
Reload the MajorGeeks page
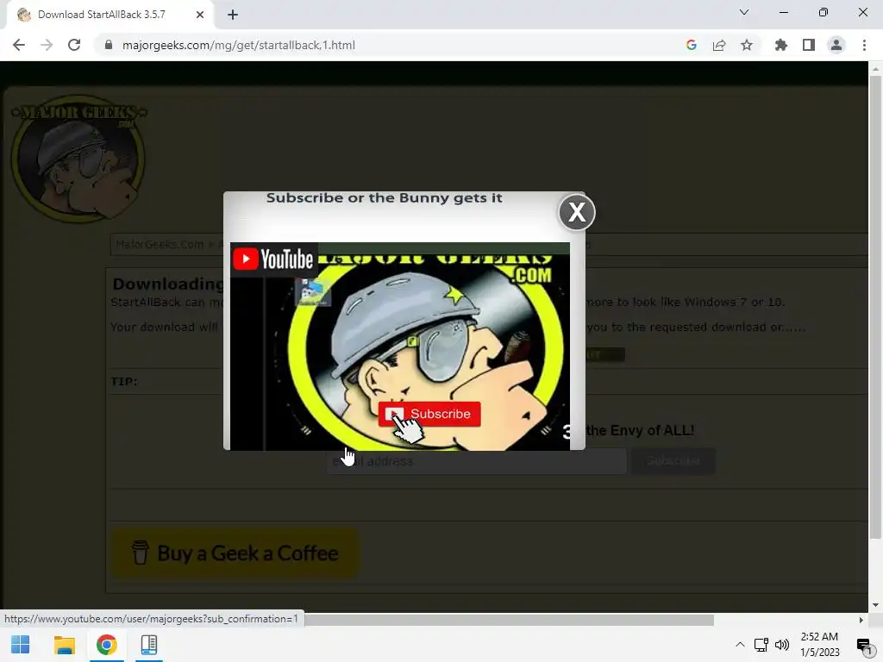point(74,45)
